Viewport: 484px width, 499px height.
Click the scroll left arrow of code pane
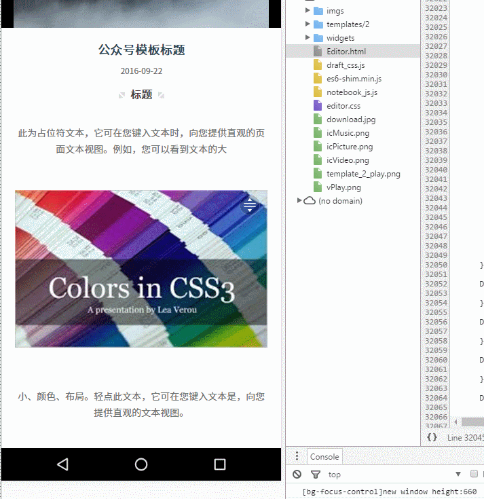coord(455,422)
